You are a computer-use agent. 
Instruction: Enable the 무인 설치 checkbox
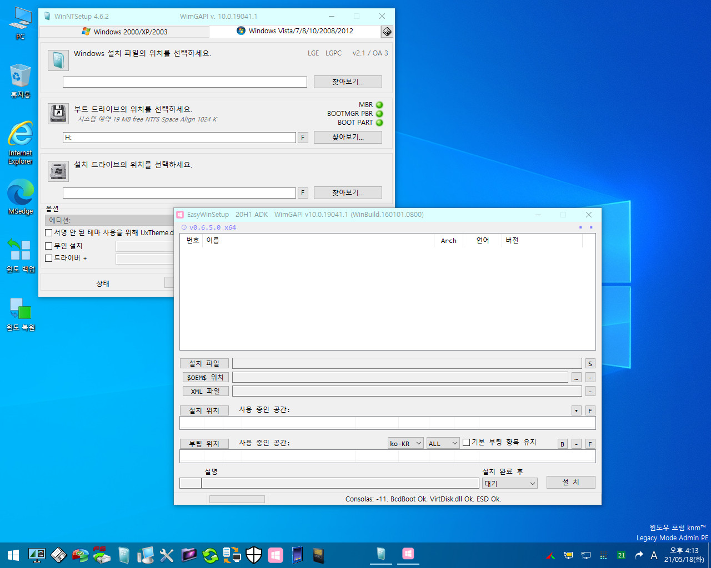tap(49, 246)
